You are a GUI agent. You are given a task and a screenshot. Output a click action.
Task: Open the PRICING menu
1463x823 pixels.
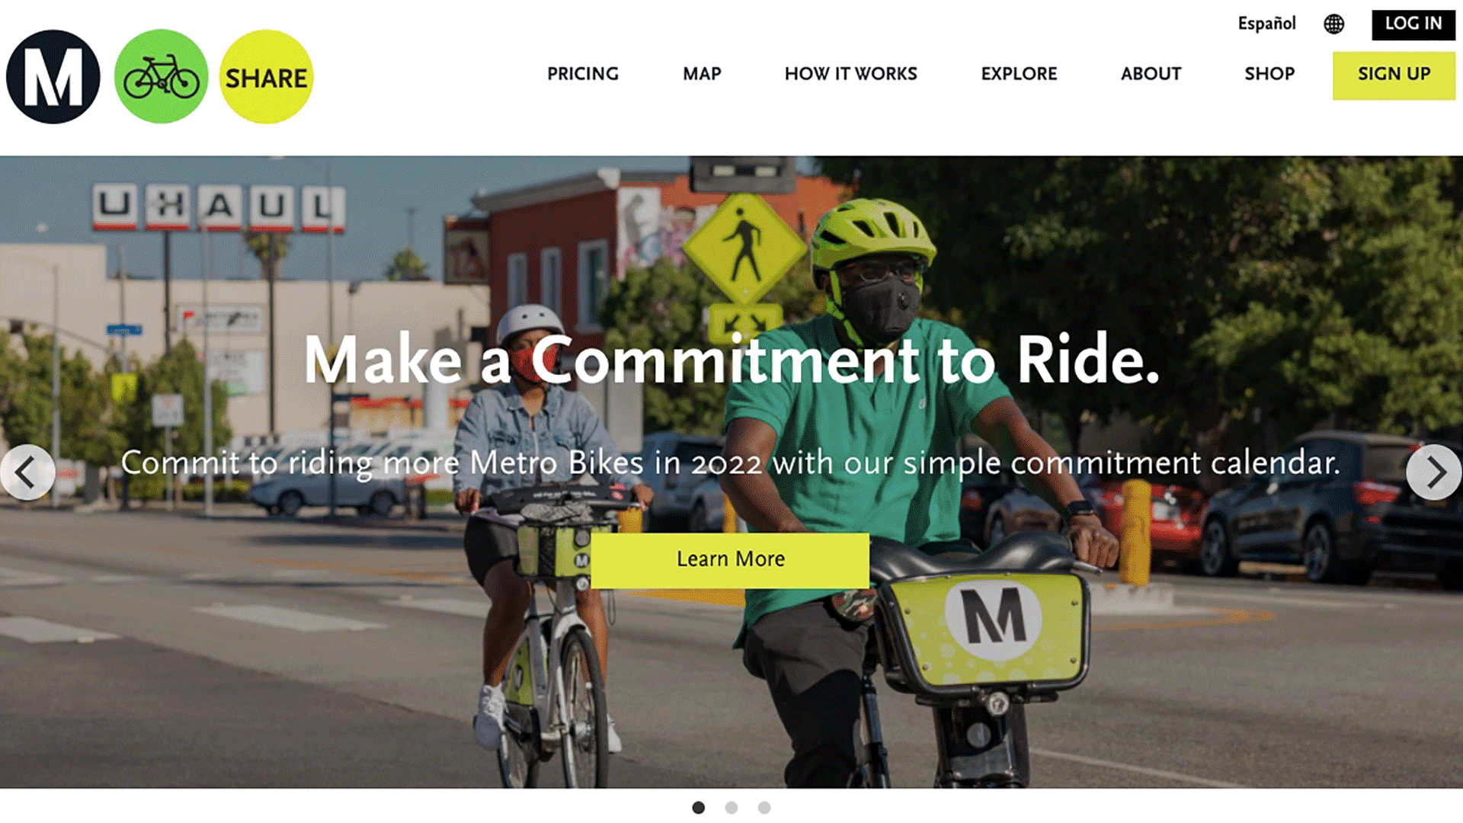[583, 74]
